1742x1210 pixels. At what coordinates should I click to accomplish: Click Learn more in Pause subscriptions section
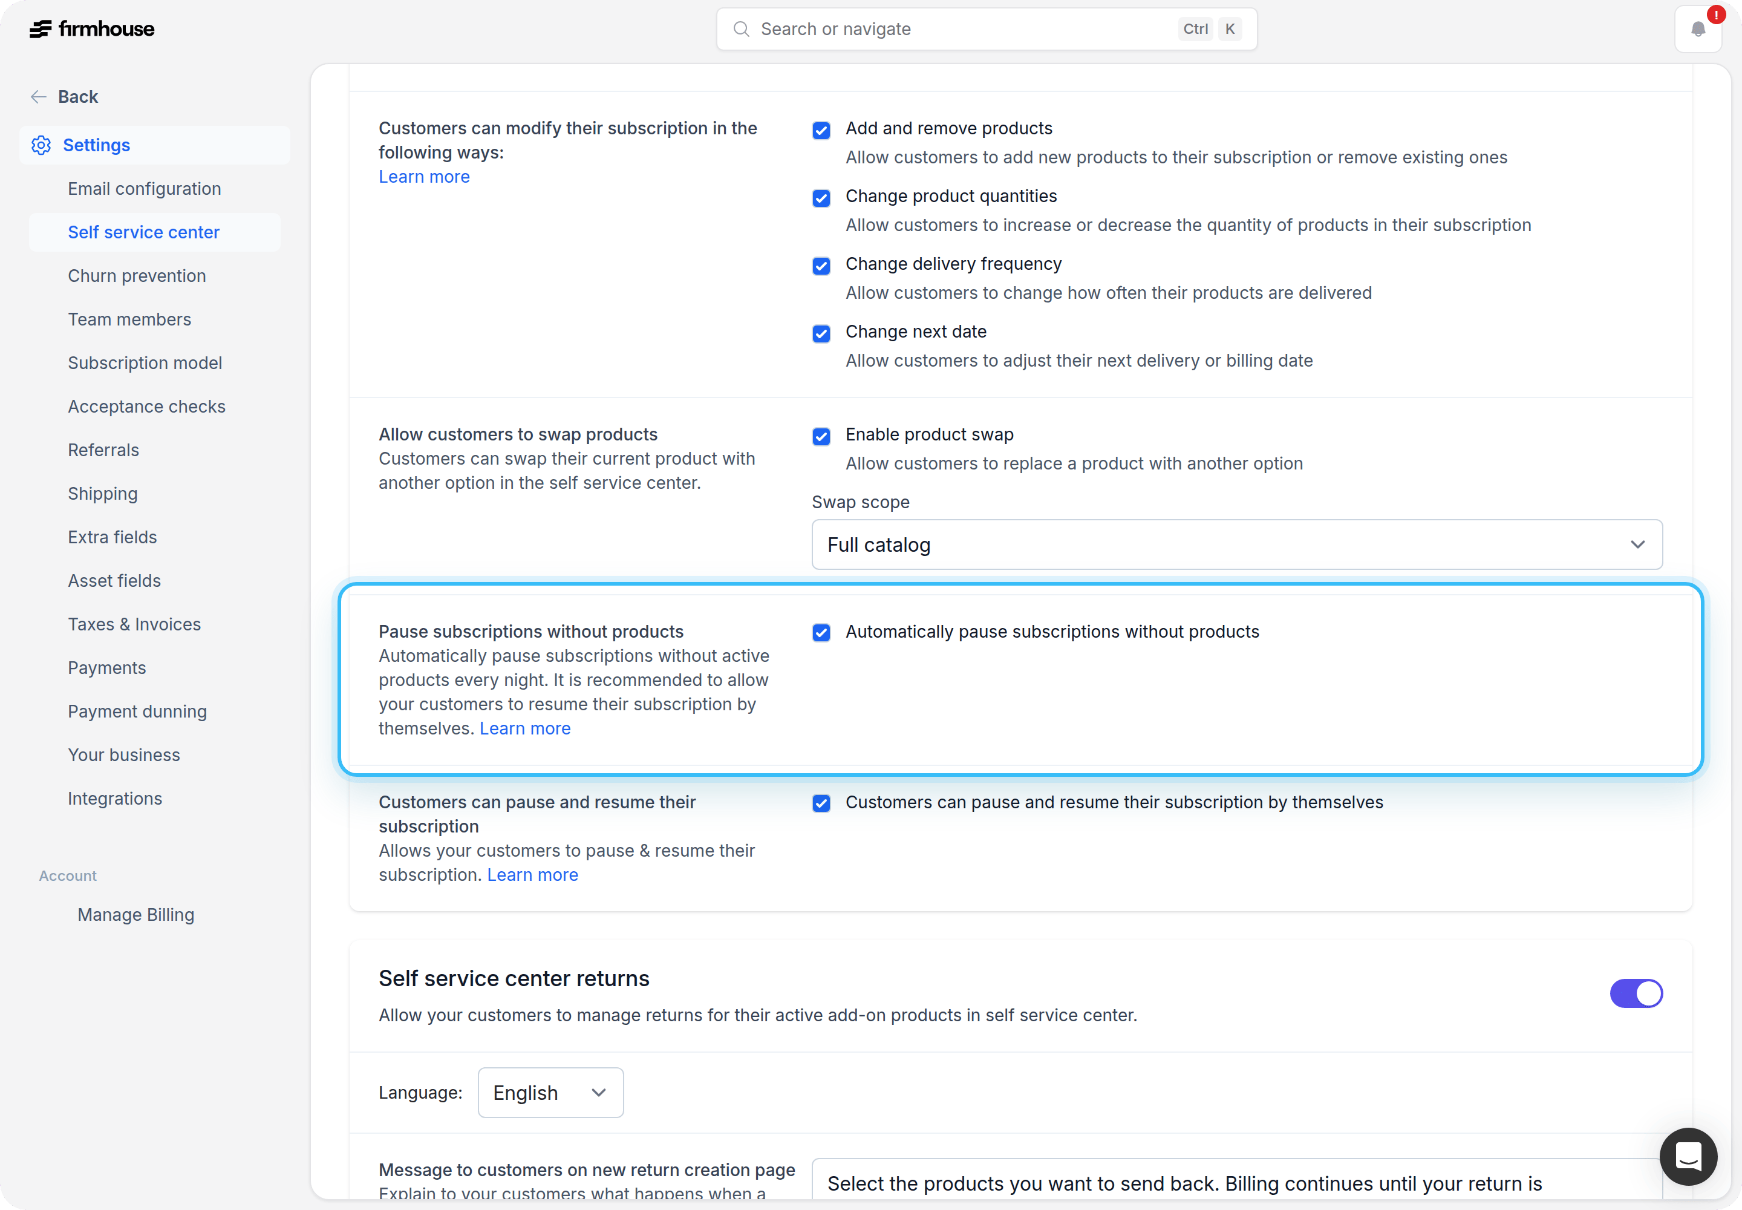(524, 728)
